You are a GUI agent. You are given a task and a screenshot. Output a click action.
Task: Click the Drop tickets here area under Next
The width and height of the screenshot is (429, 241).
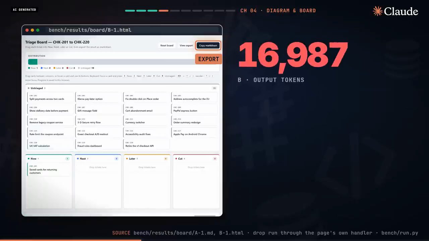[x=98, y=167]
